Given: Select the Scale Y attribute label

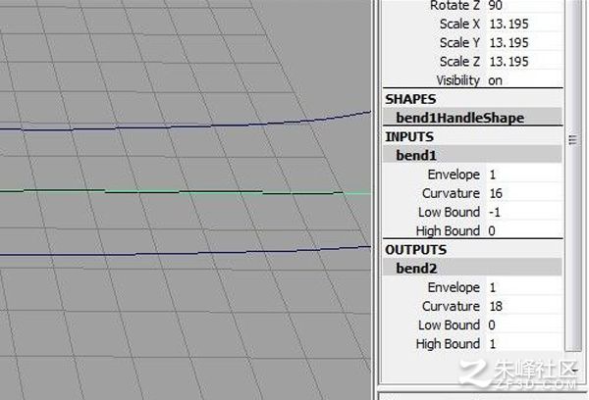Looking at the screenshot, I should [x=459, y=43].
